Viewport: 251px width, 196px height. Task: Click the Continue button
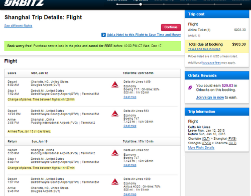coord(171,27)
